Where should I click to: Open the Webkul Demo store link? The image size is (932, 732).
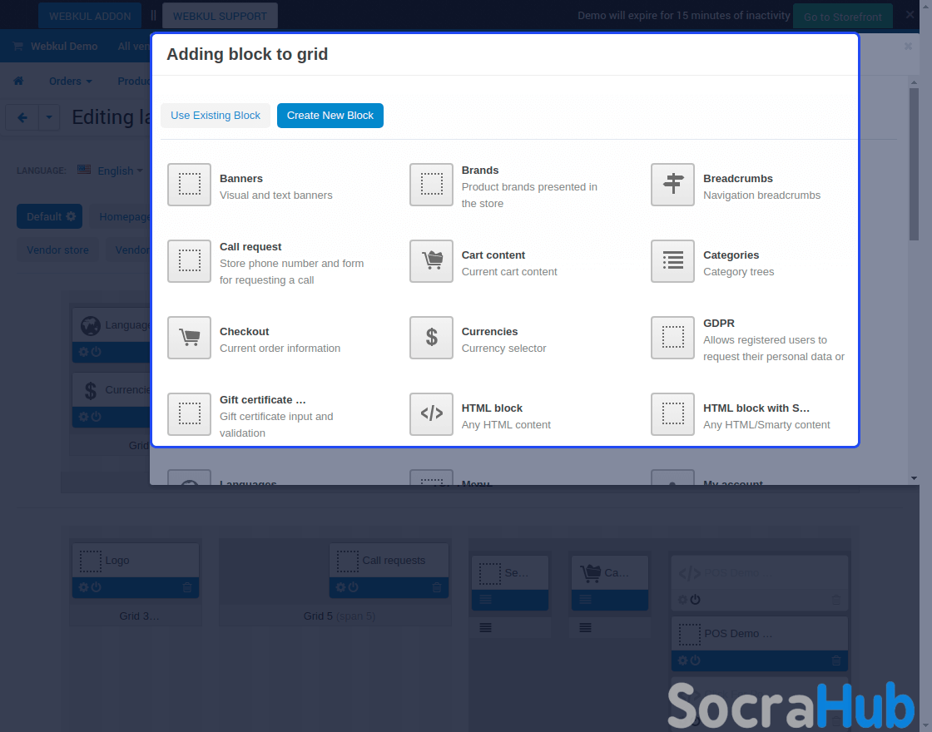[64, 47]
